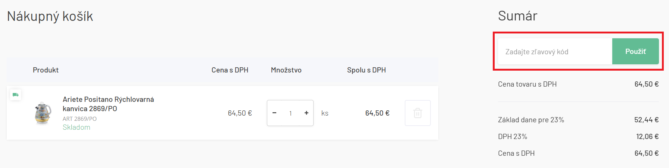669x168 pixels.
Task: Click the 'Cena tovaru s DPH' summary label
Action: 527,84
